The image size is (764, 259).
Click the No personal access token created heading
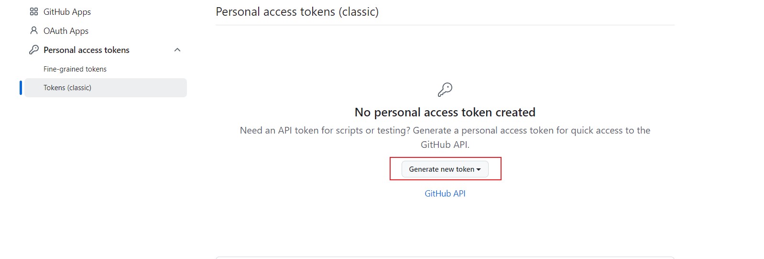coord(445,113)
